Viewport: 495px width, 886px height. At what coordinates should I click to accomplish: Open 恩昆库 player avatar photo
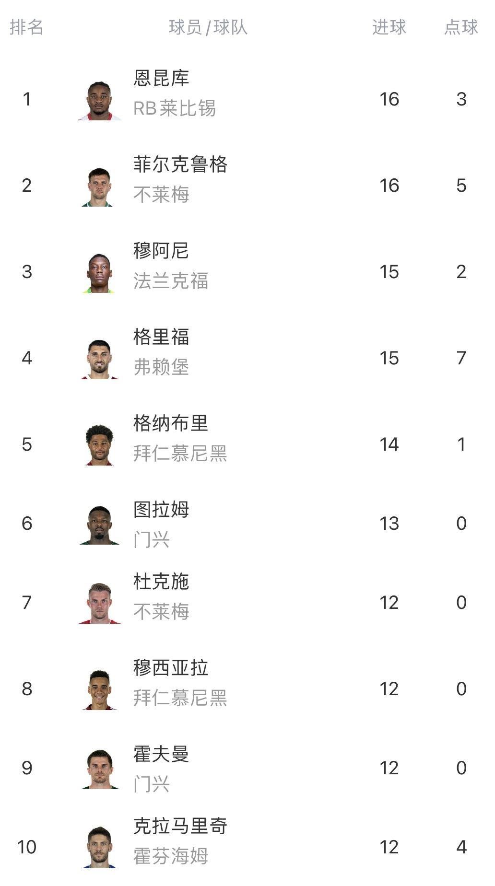coord(100,100)
